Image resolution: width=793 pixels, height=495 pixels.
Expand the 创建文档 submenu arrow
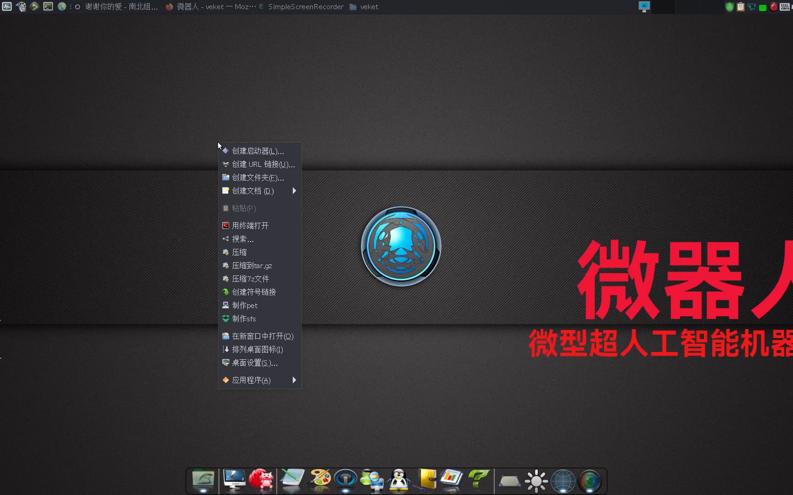[x=294, y=191]
